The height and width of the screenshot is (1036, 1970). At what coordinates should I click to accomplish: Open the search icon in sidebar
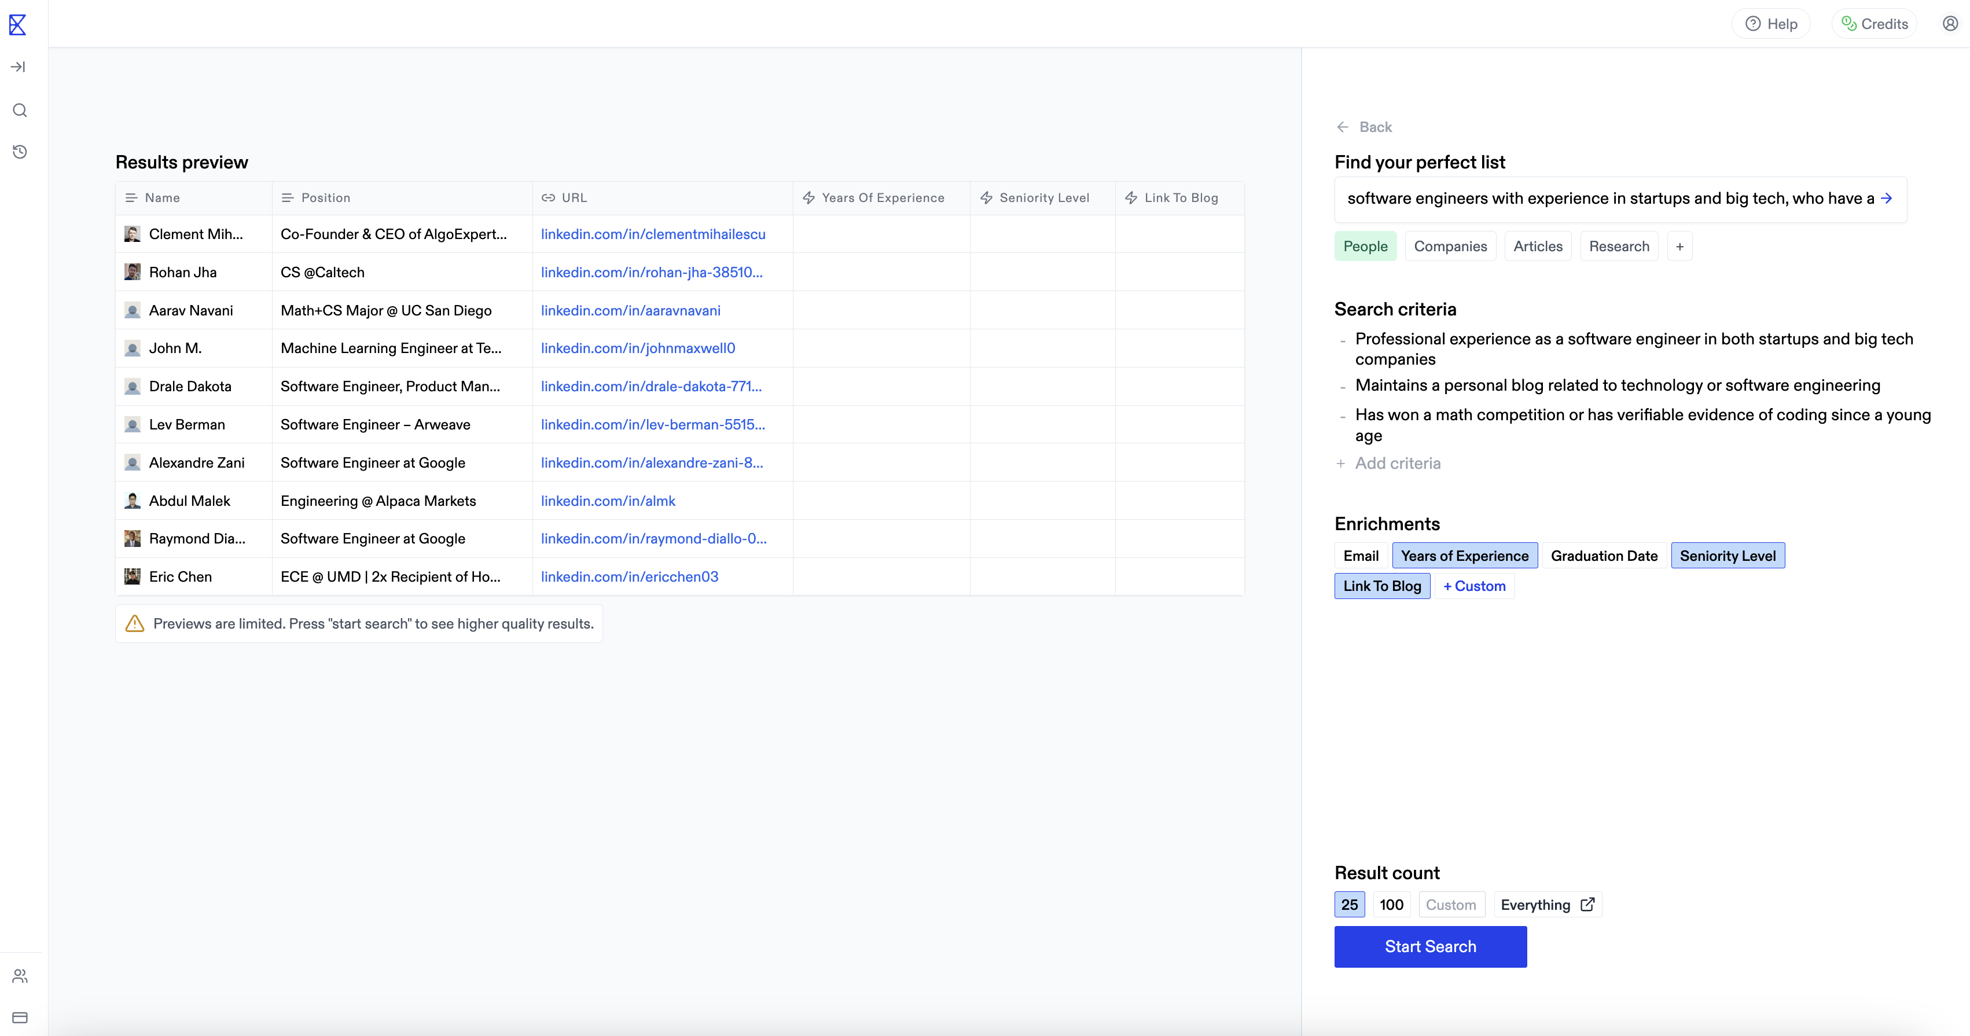click(x=20, y=110)
